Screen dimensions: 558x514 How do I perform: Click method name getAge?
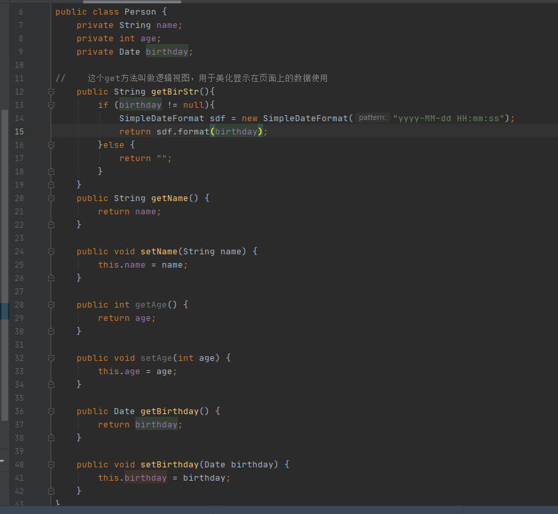(x=151, y=305)
